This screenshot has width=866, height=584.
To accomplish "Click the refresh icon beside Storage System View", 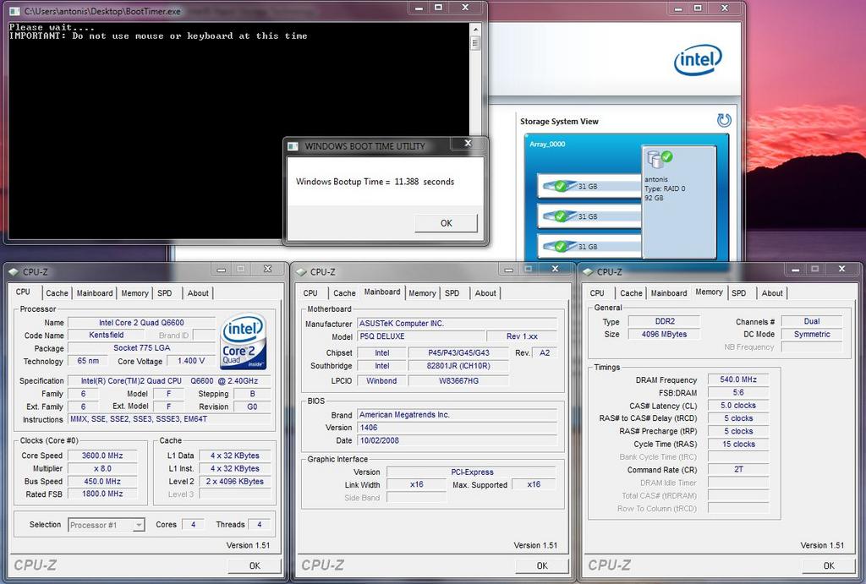I will pyautogui.click(x=724, y=120).
